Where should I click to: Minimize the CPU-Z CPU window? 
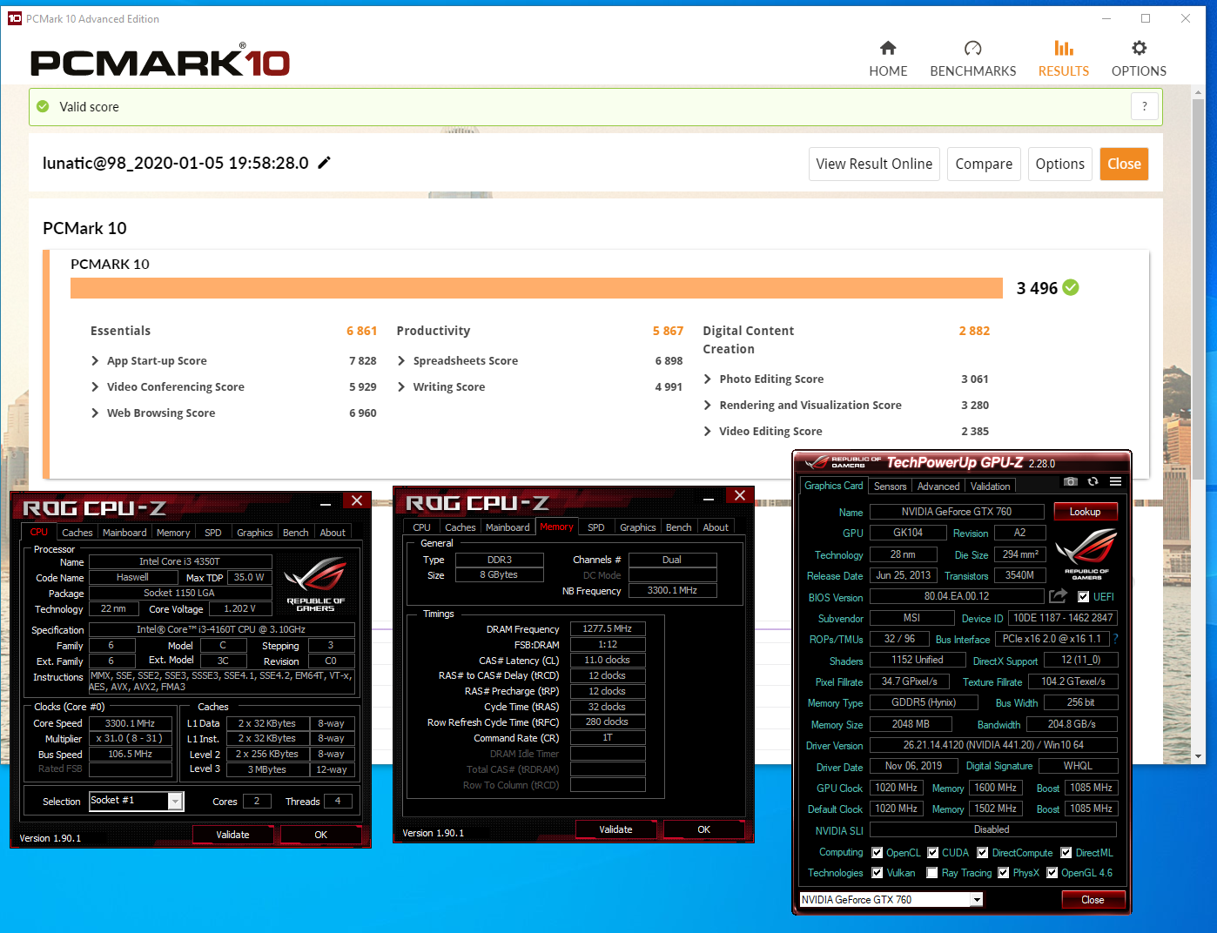[x=326, y=502]
